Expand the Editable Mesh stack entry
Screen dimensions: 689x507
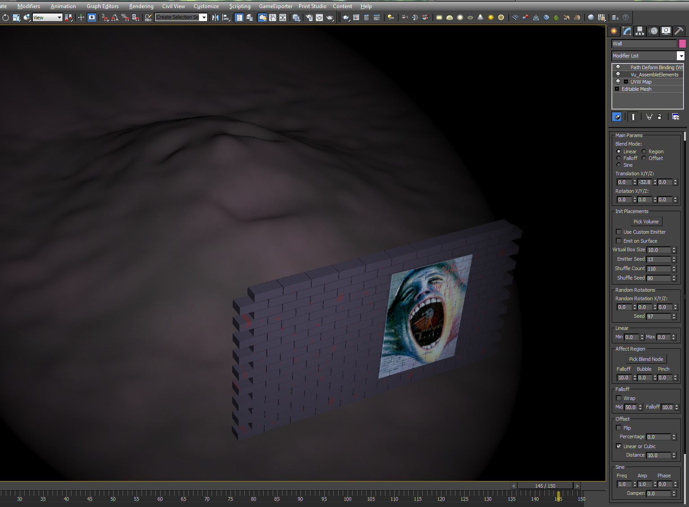pos(617,89)
